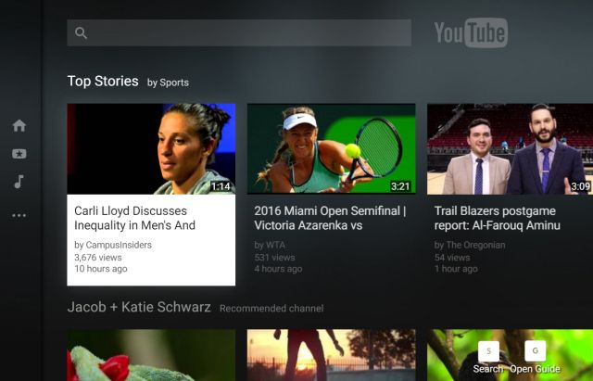Open the sunset silhouette video thumbnail
The width and height of the screenshot is (593, 381).
(331, 356)
